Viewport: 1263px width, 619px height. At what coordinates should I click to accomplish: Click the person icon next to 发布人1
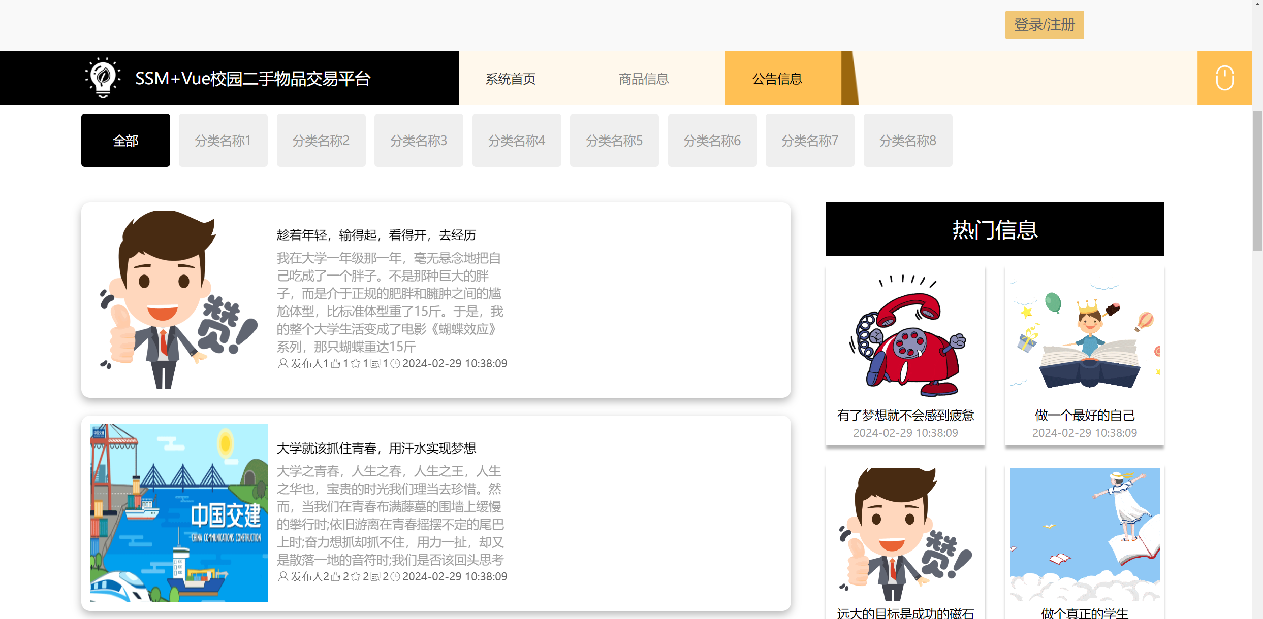coord(282,363)
